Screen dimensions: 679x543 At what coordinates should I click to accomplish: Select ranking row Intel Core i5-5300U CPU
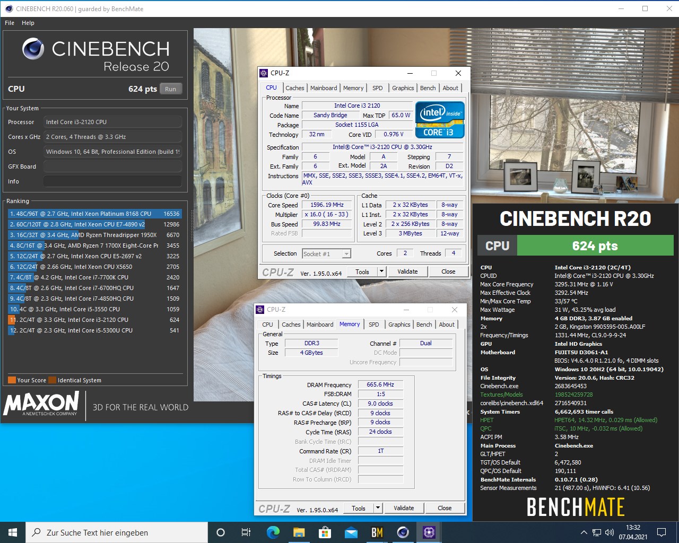pyautogui.click(x=94, y=330)
